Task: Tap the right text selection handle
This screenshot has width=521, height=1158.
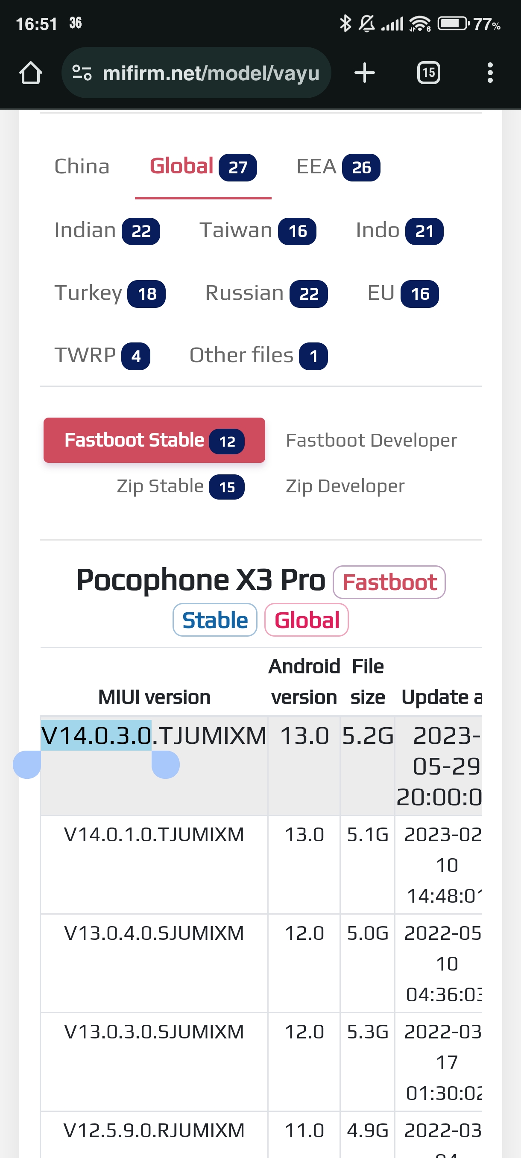Action: click(165, 764)
